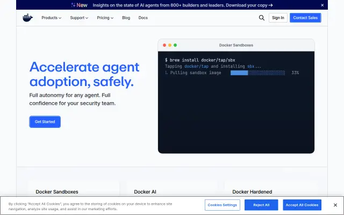Close the cookie consent bar
Screen dimensions: 344x215
pos(335,205)
